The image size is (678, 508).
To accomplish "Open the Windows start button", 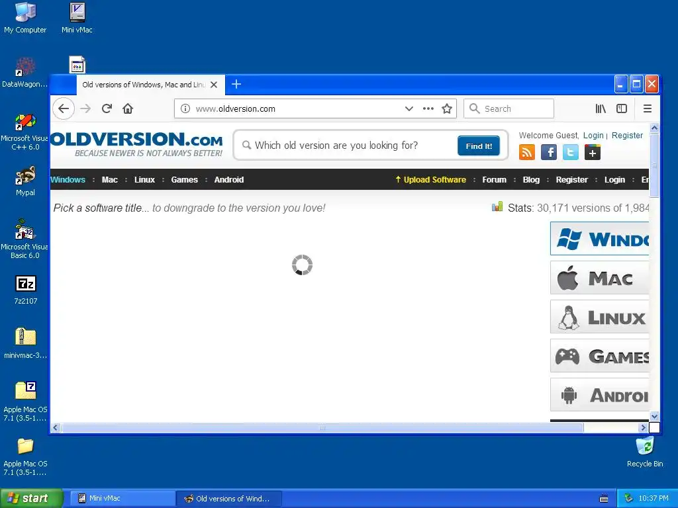I will pos(31,499).
